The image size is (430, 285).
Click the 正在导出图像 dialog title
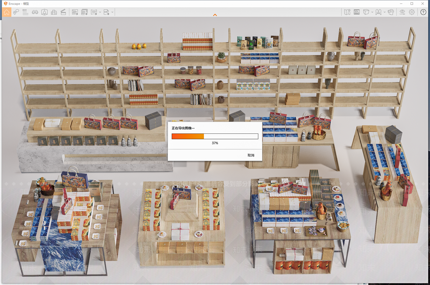coord(183,128)
